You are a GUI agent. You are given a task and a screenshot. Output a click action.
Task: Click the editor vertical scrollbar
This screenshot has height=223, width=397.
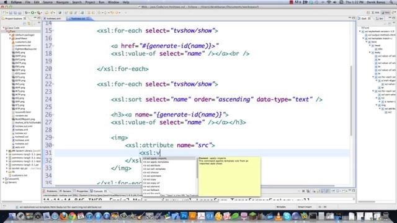[x=351, y=100]
